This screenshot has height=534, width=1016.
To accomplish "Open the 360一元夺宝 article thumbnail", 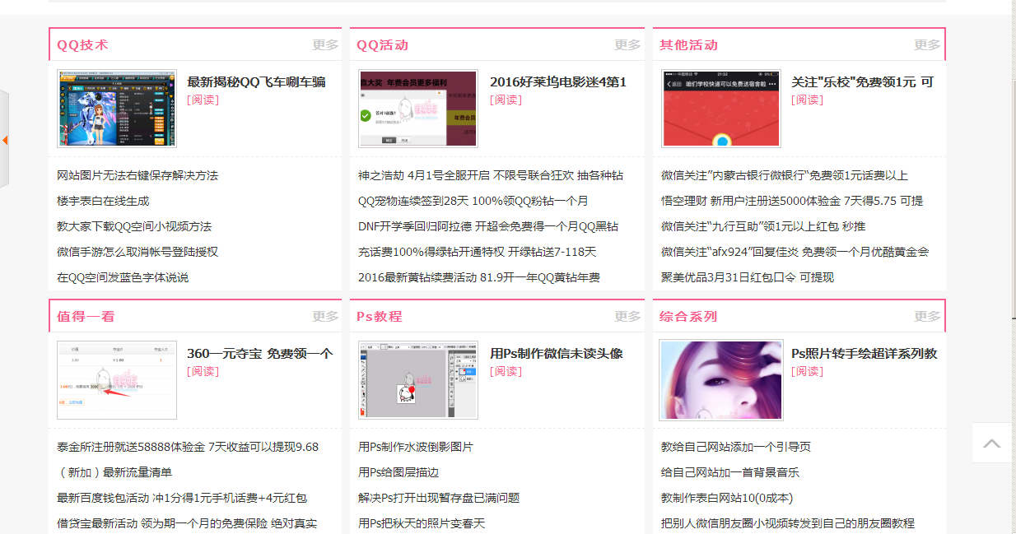I will (x=117, y=380).
